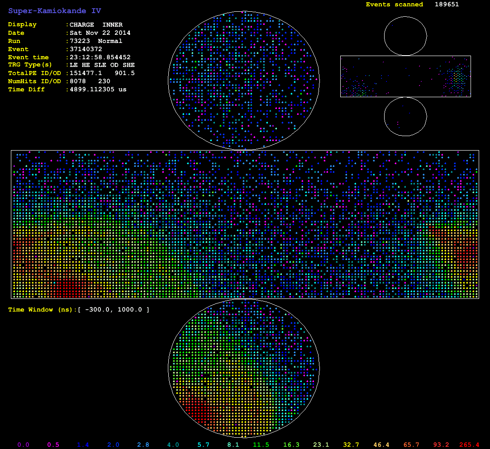Click the outer detector barrel rectangle
Viewport: 490px width, 449px height.
[405, 76]
